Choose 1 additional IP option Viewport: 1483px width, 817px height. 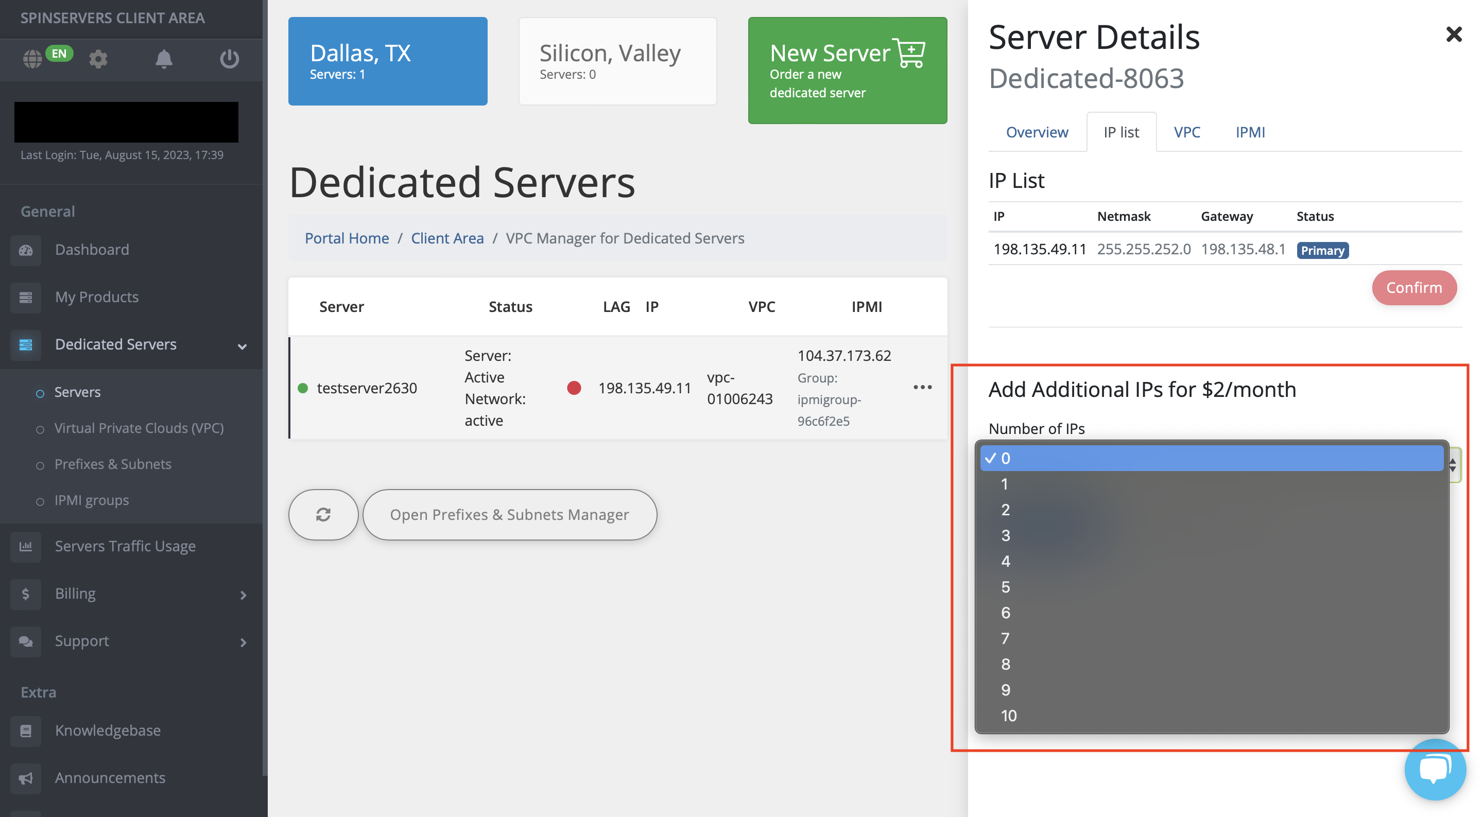tap(1212, 484)
